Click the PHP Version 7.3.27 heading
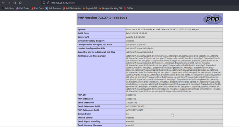Image resolution: width=239 pixels, height=127 pixels. click(102, 18)
